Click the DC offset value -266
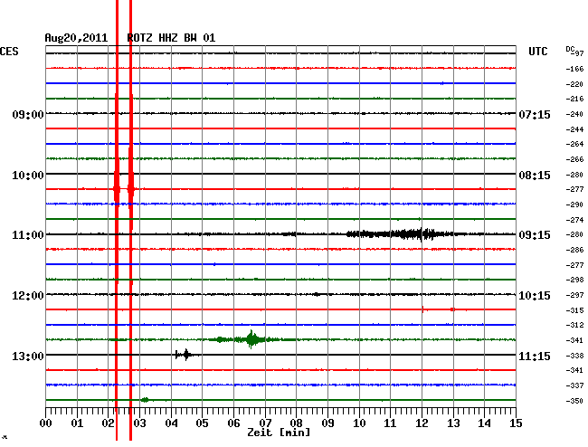This screenshot has height=447, width=588. (x=574, y=159)
